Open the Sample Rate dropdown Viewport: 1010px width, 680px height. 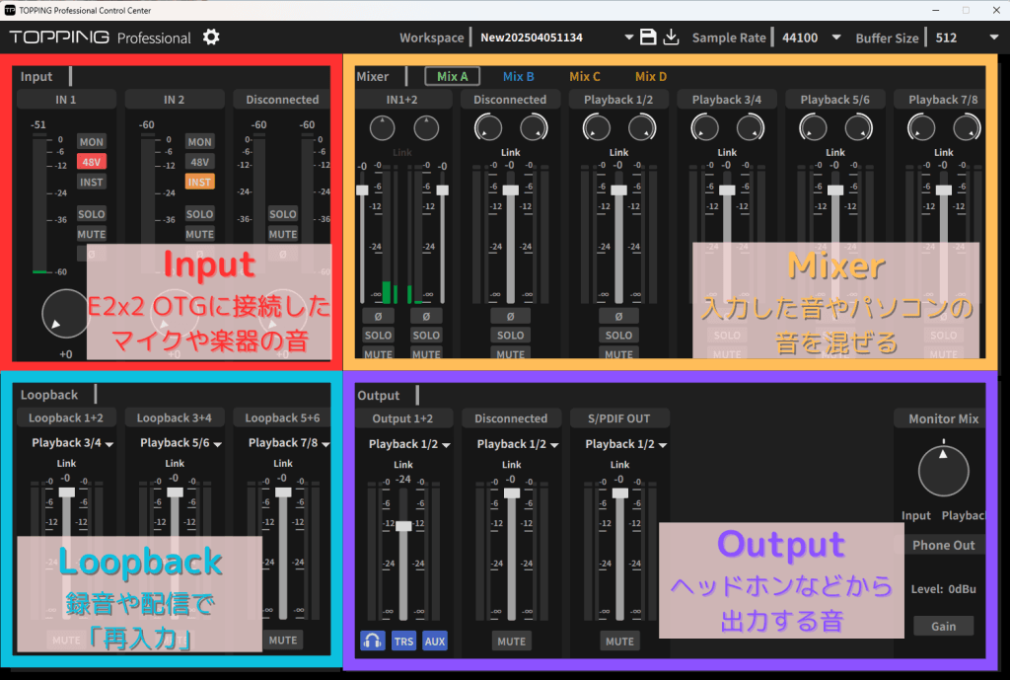coord(836,38)
